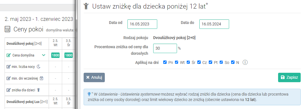Uncheck the N (Sunday) checkbox
This screenshot has width=303, height=109.
(x=233, y=62)
